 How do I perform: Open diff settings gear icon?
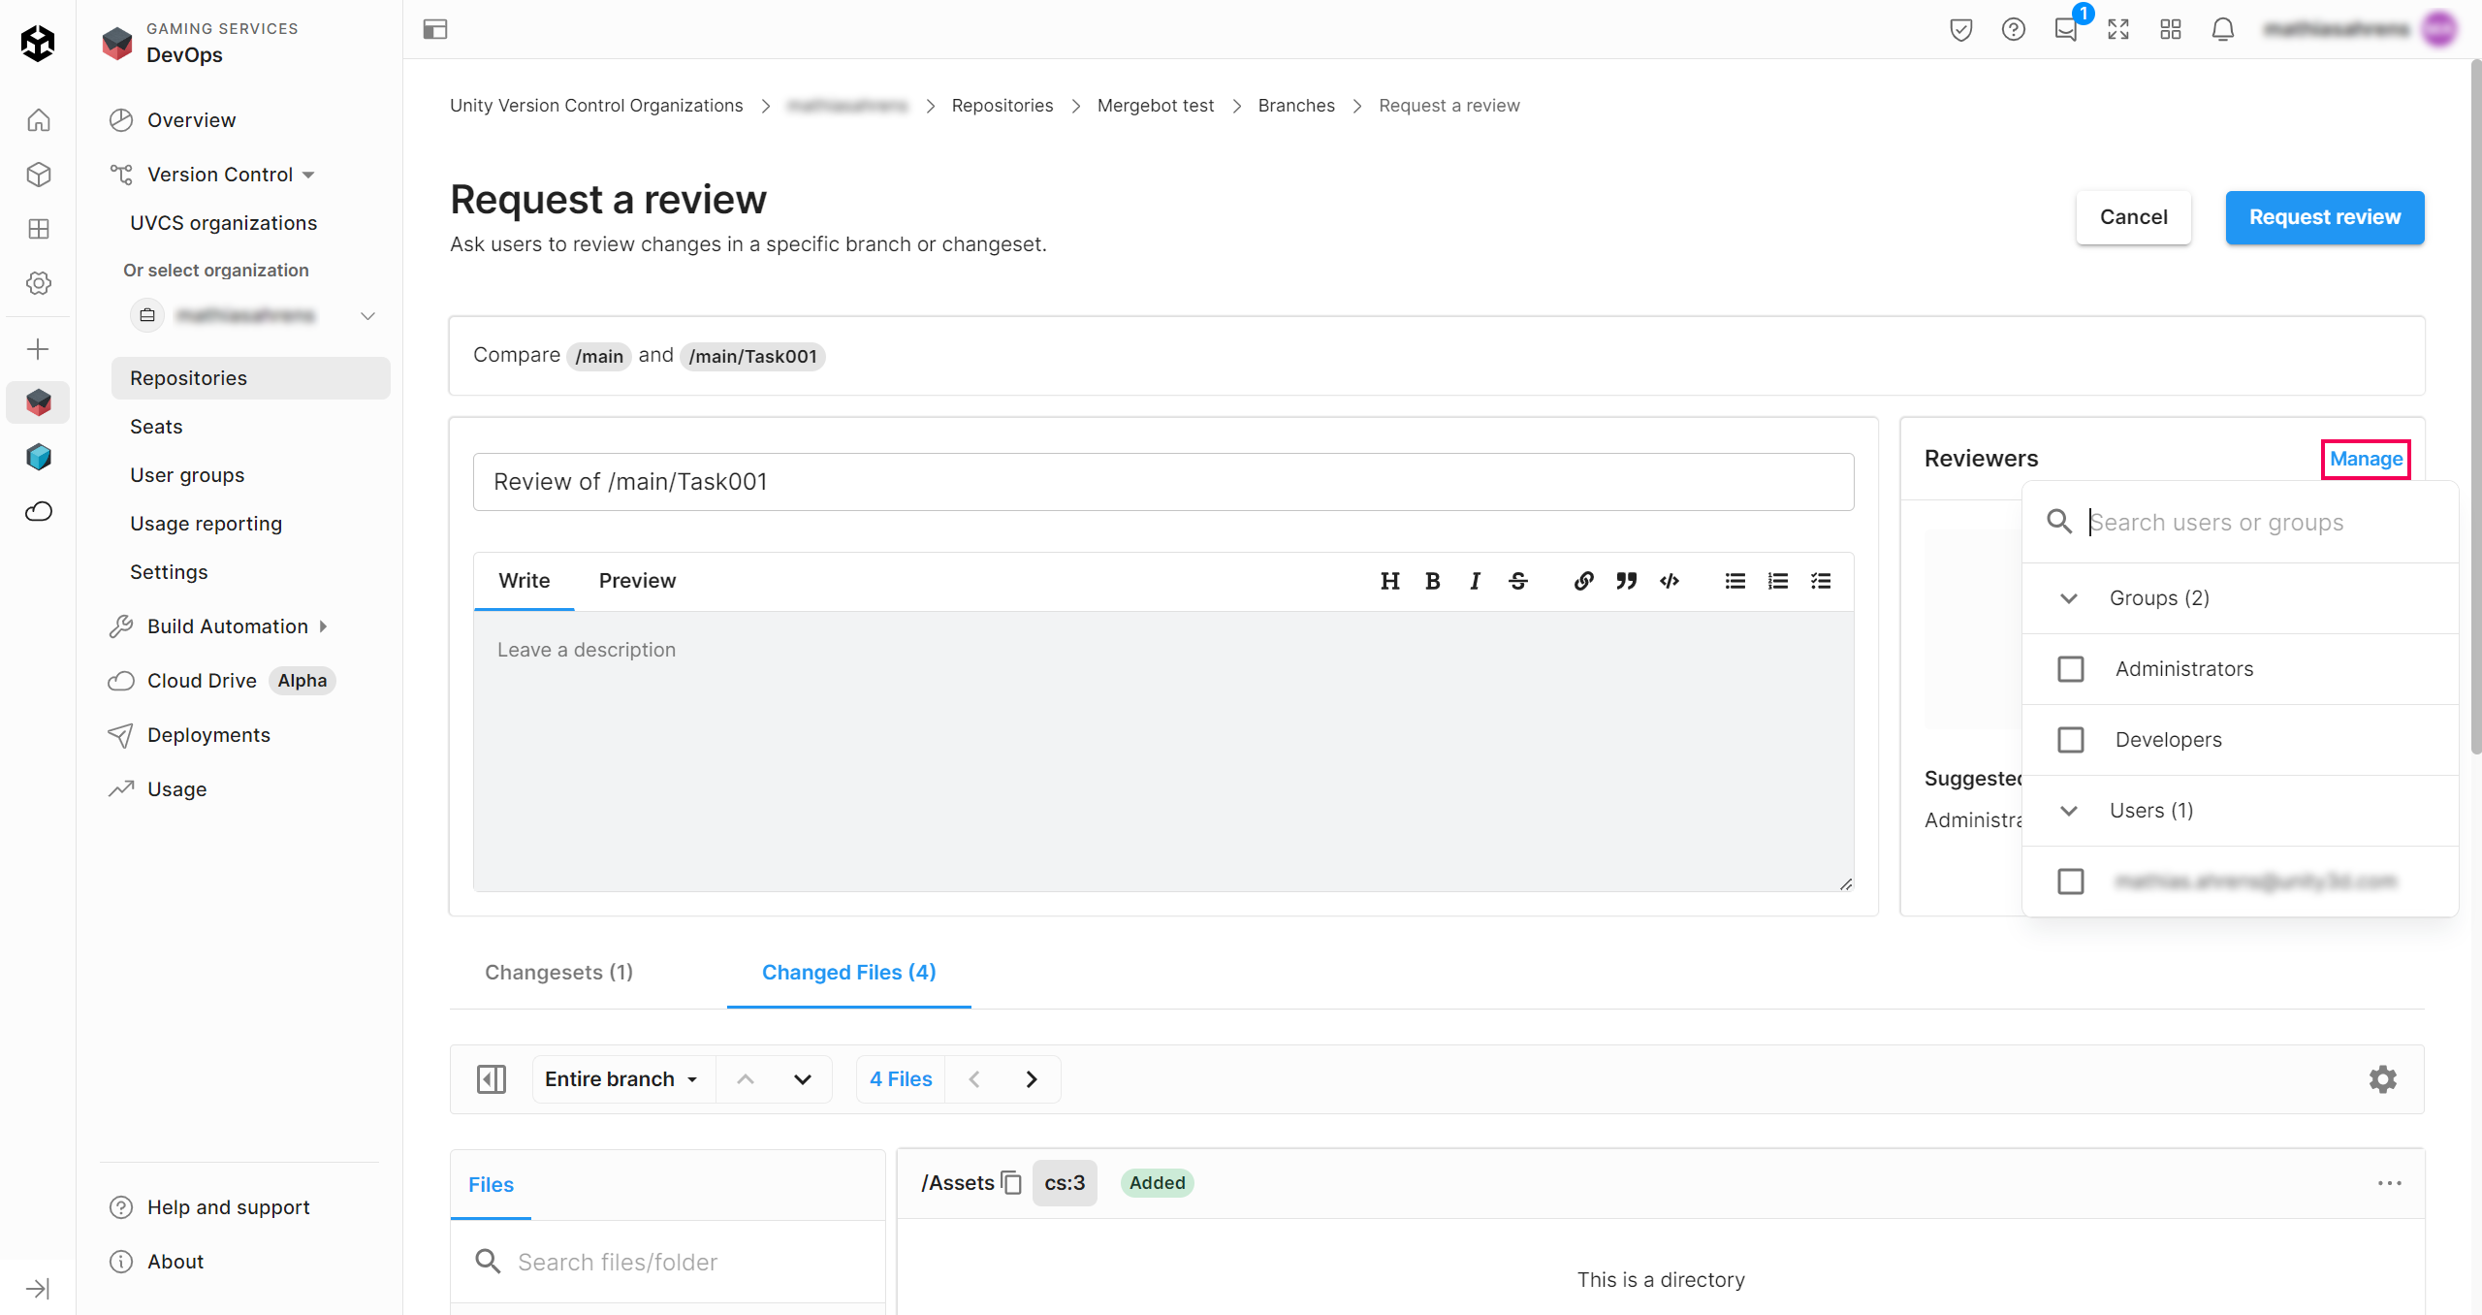(2382, 1079)
